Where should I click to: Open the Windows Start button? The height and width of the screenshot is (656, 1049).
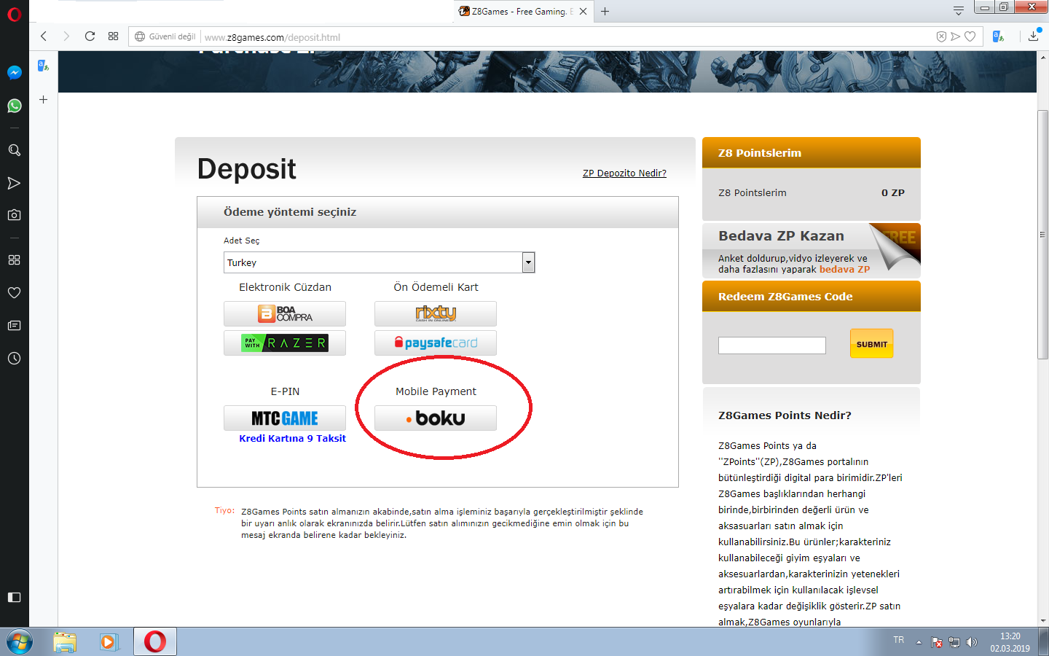(x=20, y=642)
